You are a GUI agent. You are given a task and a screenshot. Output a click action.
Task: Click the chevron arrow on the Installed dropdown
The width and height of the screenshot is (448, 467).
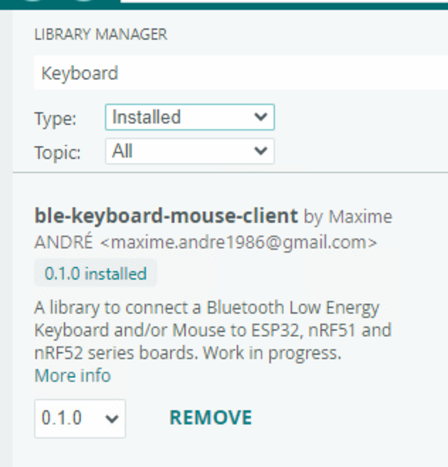(260, 117)
